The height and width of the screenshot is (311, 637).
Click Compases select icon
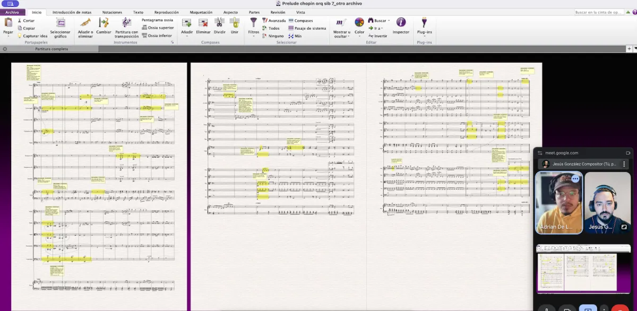coord(291,21)
